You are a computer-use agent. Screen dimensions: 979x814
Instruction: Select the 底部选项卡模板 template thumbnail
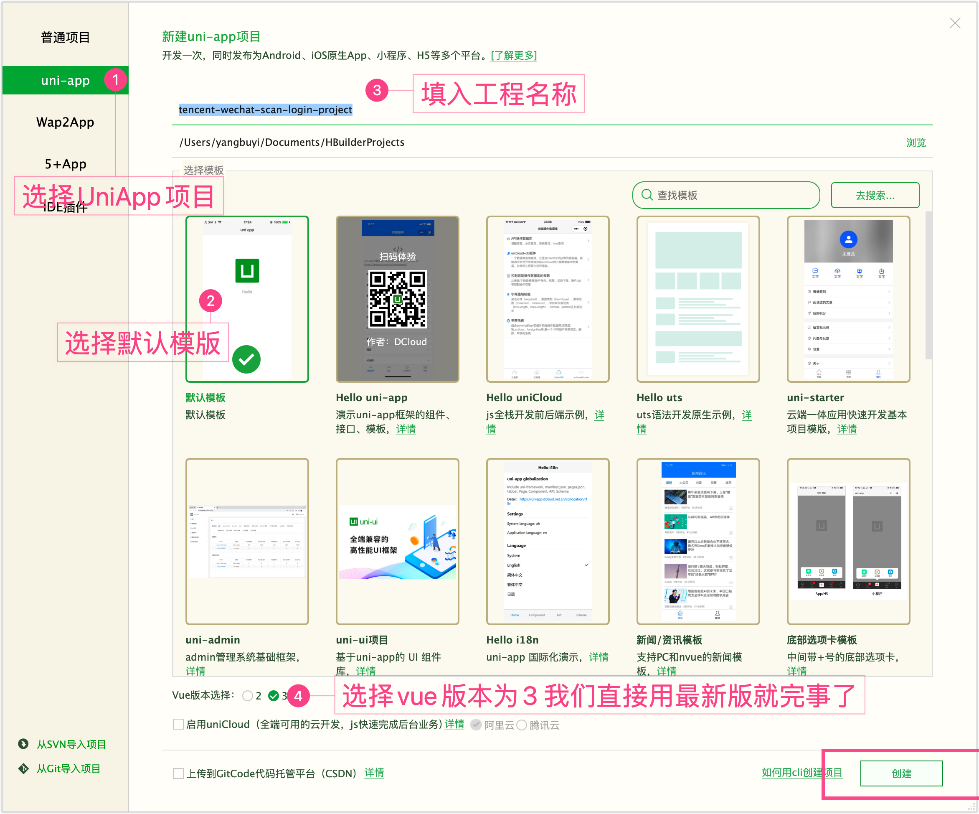(848, 541)
